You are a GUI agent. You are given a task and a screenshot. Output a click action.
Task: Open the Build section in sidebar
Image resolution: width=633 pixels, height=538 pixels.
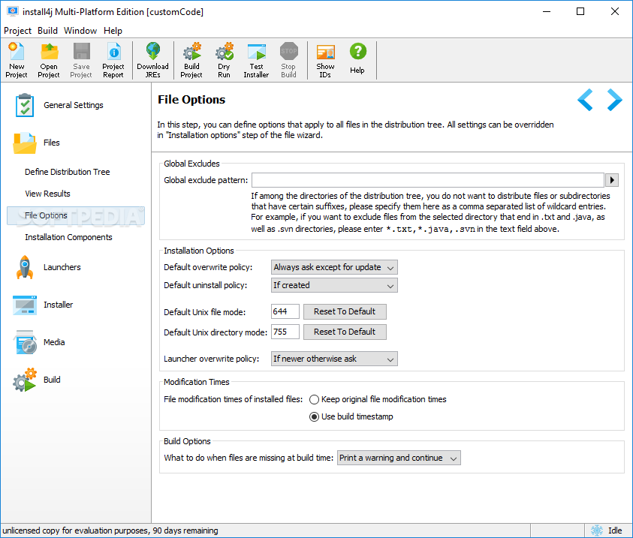[37, 380]
